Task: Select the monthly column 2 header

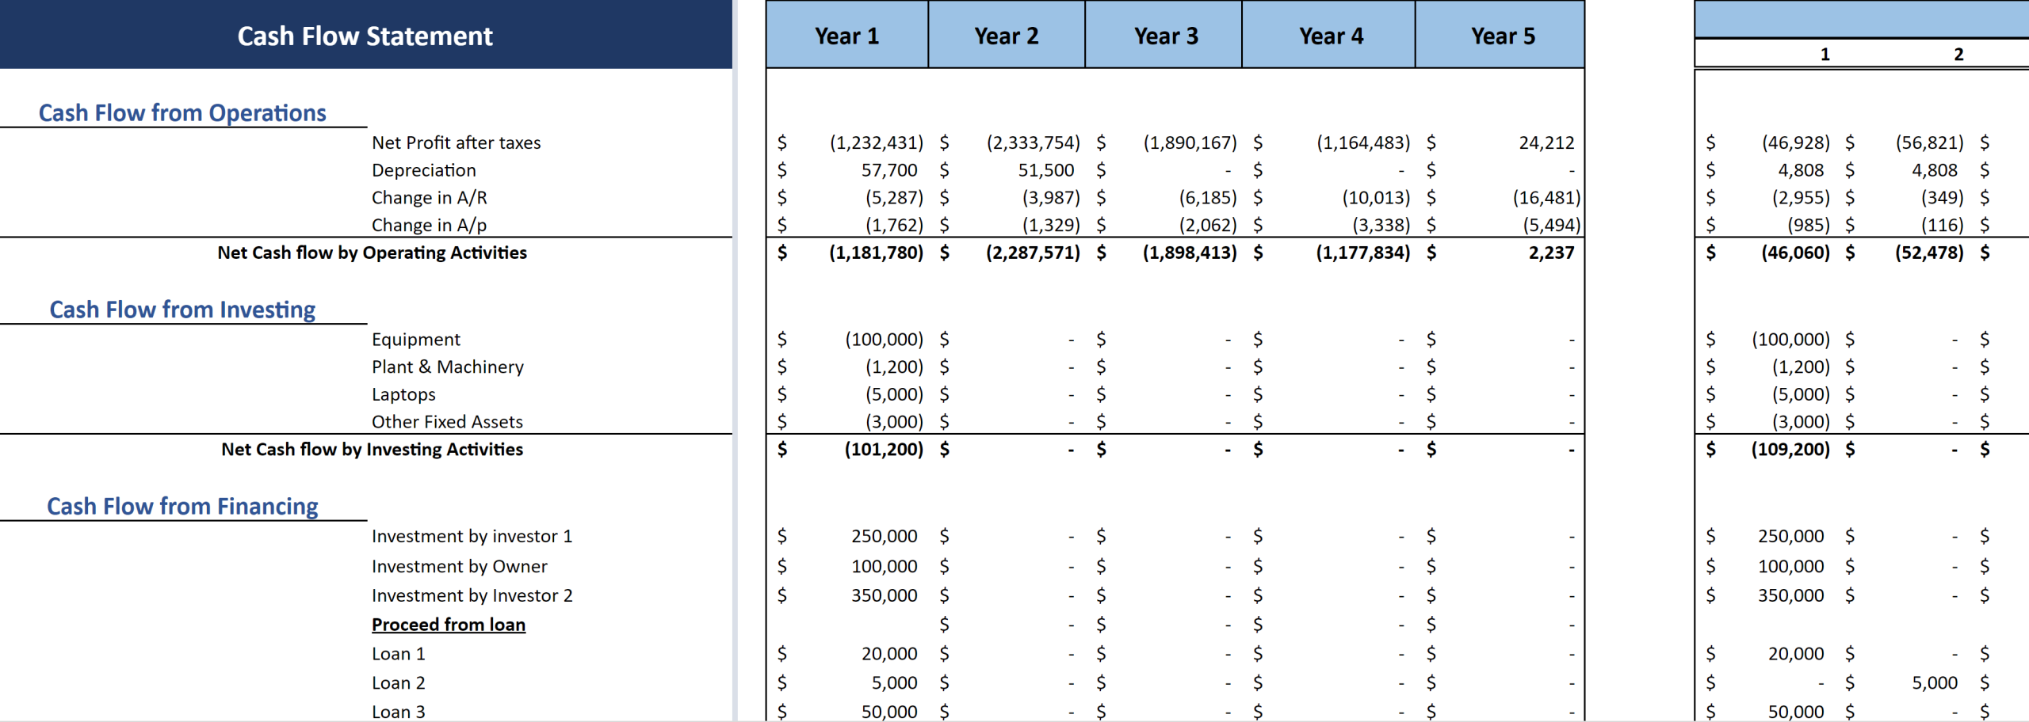Action: [x=1958, y=54]
